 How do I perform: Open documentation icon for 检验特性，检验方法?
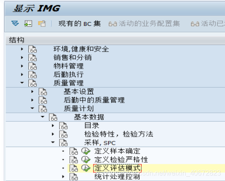[63, 134]
